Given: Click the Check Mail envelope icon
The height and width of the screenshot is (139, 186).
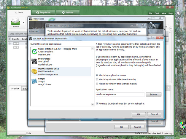Looking at the screenshot, I should (x=15, y=22).
